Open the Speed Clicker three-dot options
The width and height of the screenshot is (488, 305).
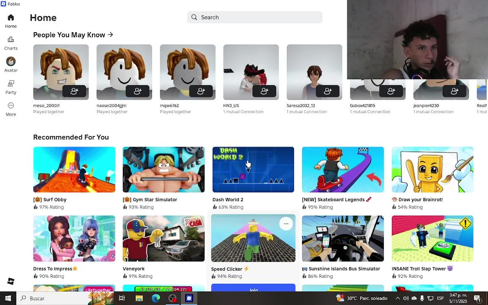pyautogui.click(x=286, y=224)
